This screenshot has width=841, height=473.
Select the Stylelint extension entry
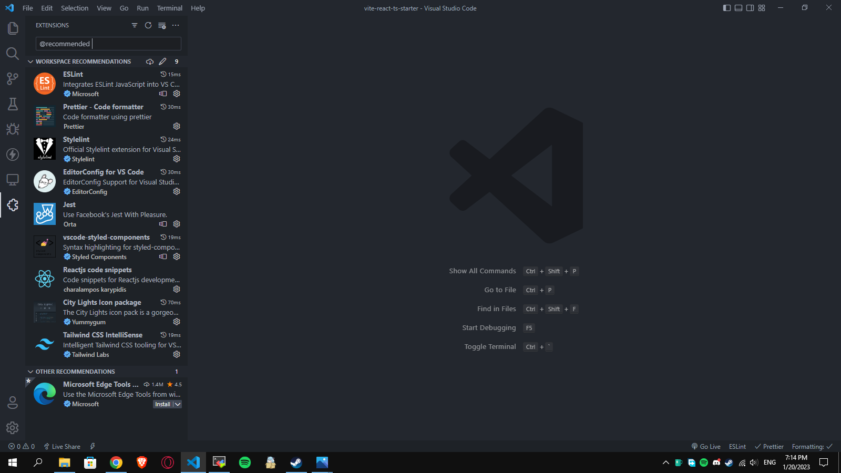(x=107, y=149)
